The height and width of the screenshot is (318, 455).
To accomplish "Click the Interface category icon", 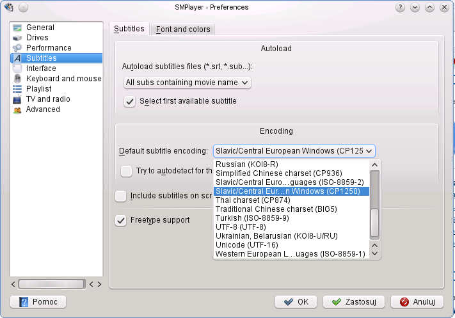I will pos(17,68).
